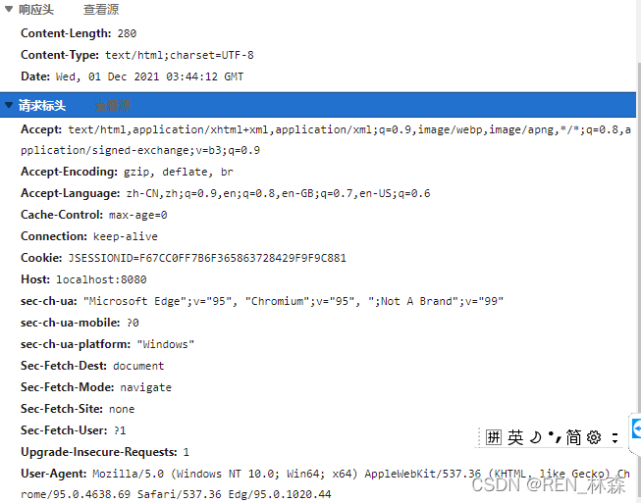Click the sec-ch-ua value with "Microsoft Edge"
641x503 pixels.
294,301
